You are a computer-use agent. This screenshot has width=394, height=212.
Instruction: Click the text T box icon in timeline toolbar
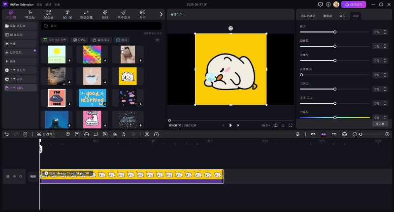[77, 134]
